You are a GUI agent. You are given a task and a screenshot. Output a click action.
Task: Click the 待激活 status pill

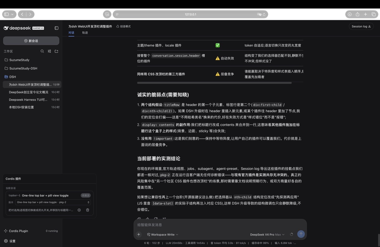[x=85, y=195]
